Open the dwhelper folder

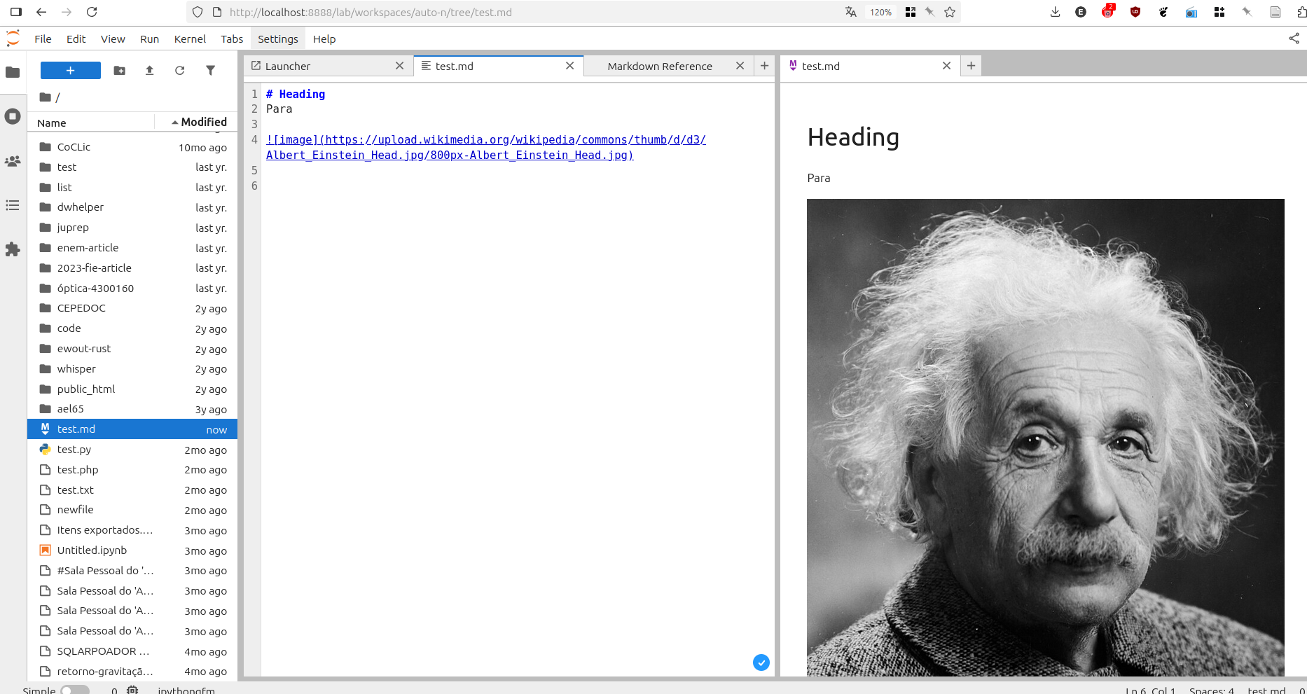[133, 207]
